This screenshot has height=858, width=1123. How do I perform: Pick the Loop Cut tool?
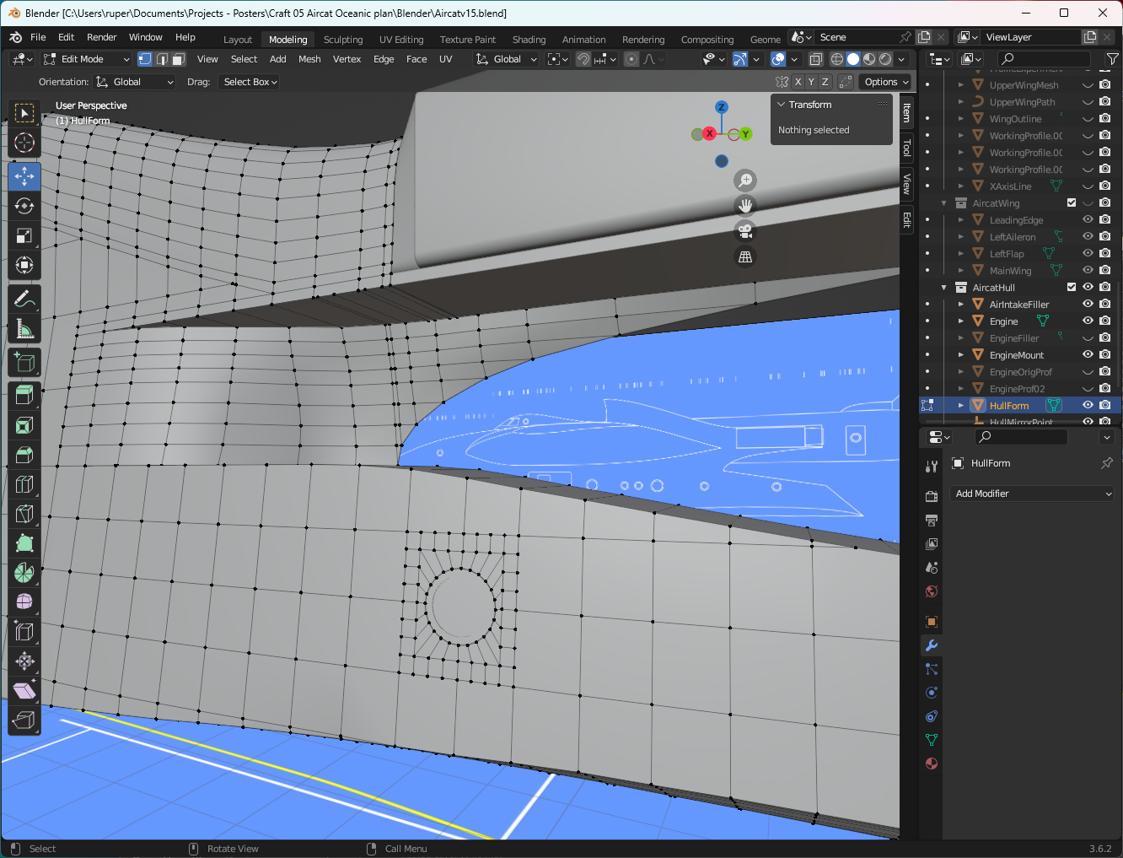[x=24, y=484]
